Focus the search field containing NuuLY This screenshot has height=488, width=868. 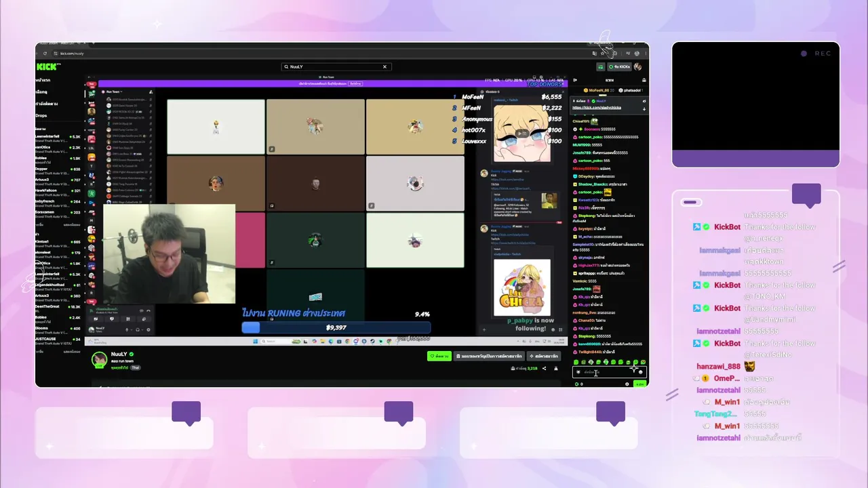pyautogui.click(x=336, y=66)
